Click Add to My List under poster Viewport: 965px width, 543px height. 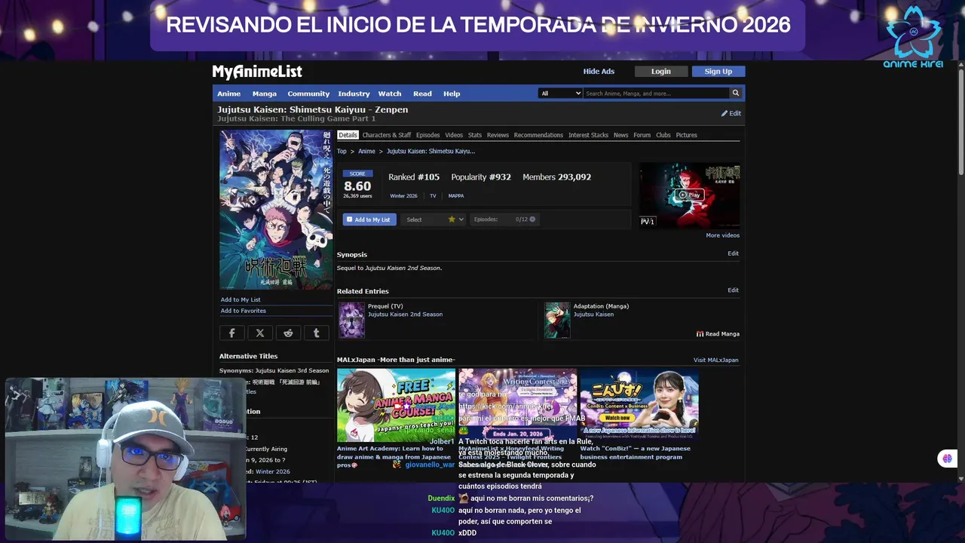pos(240,299)
